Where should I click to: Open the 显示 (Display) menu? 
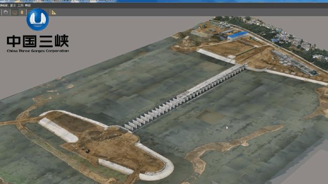click(x=13, y=6)
